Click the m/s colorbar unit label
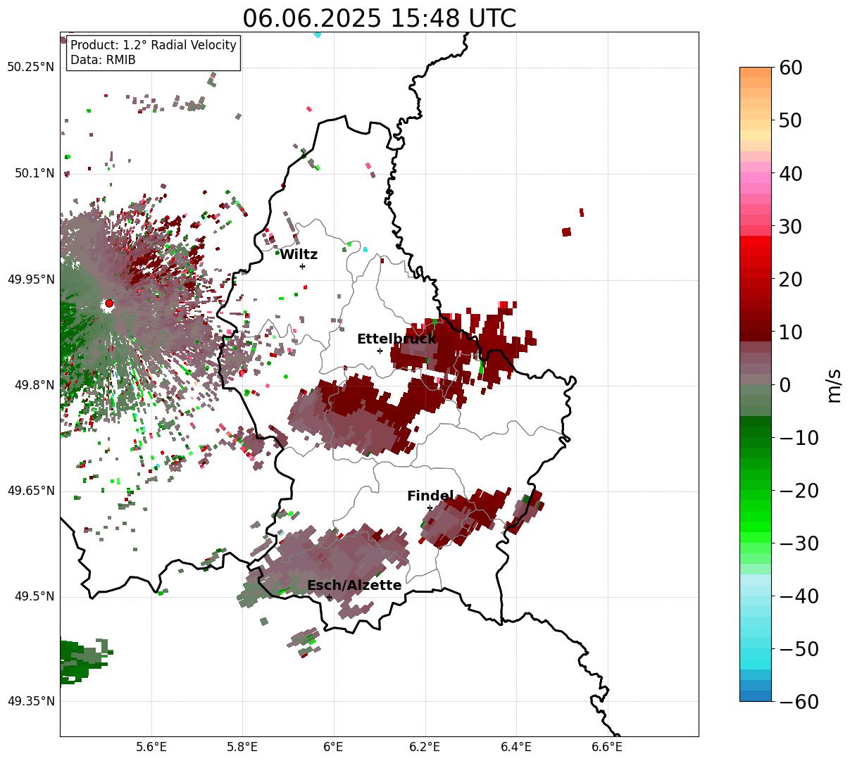 point(835,384)
